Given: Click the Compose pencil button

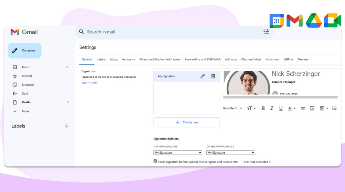Looking at the screenshot, I should pos(24,51).
